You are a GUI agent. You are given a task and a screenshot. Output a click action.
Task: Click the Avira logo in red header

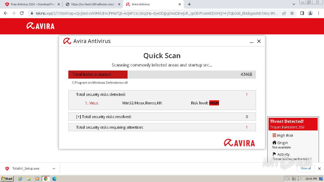tap(40, 26)
